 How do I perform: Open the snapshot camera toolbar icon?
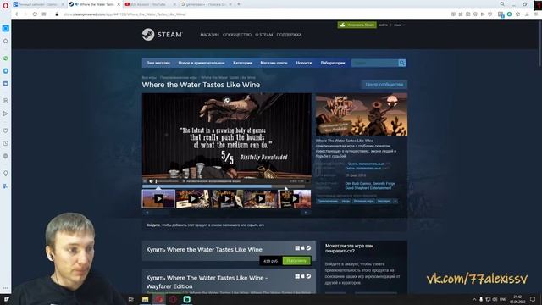pyautogui.click(x=468, y=14)
